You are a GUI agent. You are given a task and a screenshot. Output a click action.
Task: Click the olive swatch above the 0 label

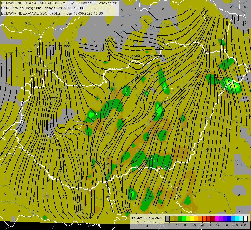tap(172, 218)
